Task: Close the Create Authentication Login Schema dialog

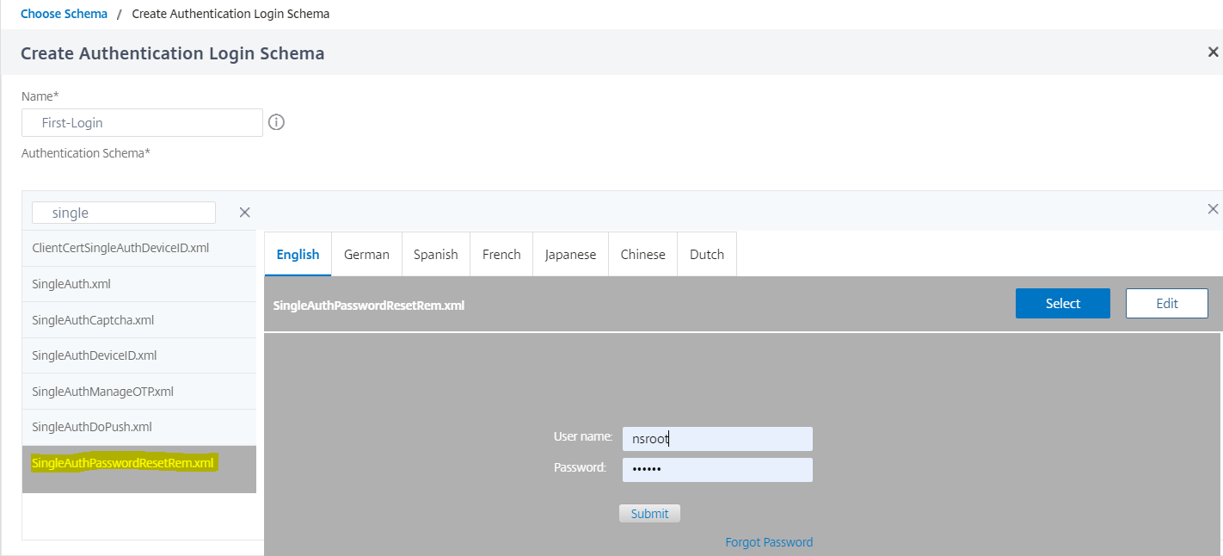Action: [x=1213, y=53]
